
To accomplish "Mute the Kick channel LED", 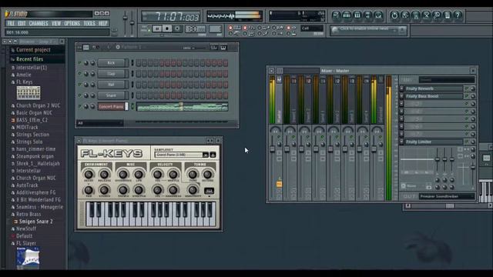I will (x=79, y=63).
